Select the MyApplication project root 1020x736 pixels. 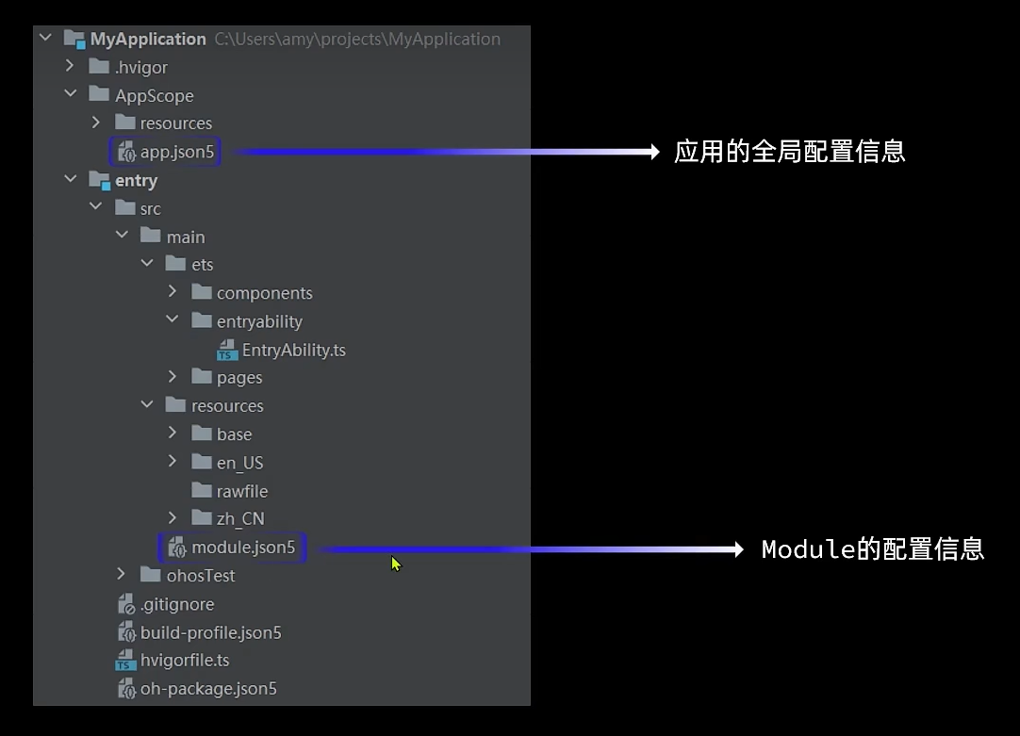(x=147, y=39)
